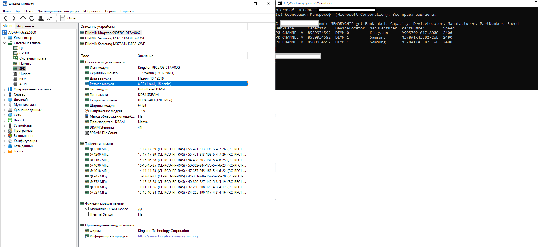Select the BIOS chip icon
Image resolution: width=538 pixels, height=247 pixels.
click(15, 79)
